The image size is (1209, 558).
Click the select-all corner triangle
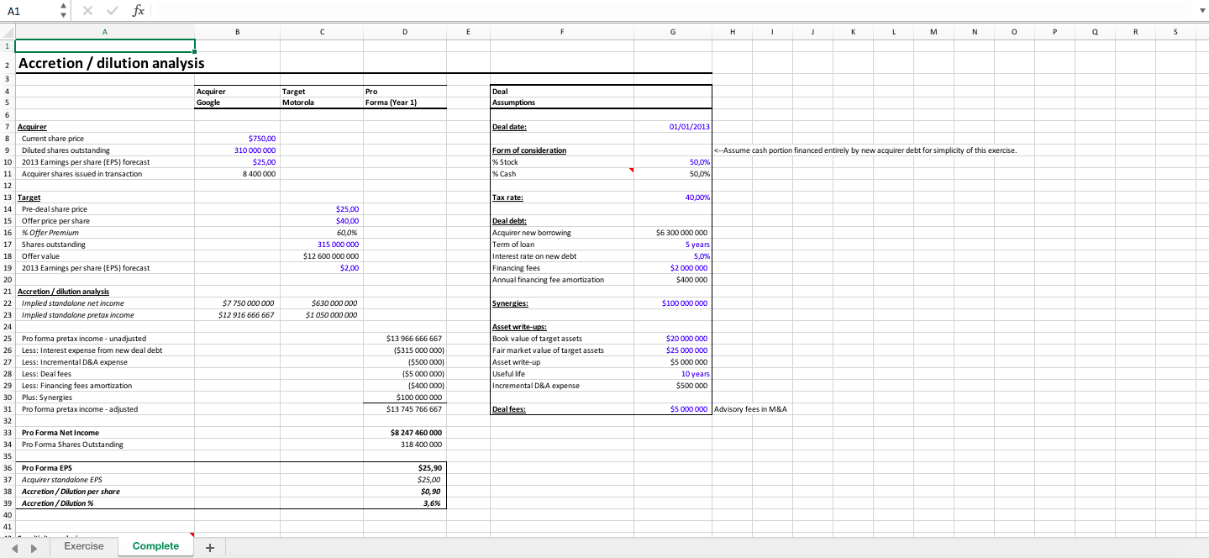(8, 32)
